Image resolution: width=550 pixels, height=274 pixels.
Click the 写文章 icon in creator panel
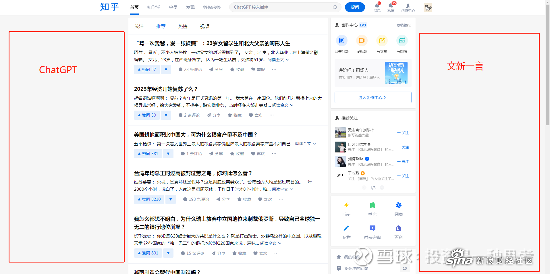[382, 40]
